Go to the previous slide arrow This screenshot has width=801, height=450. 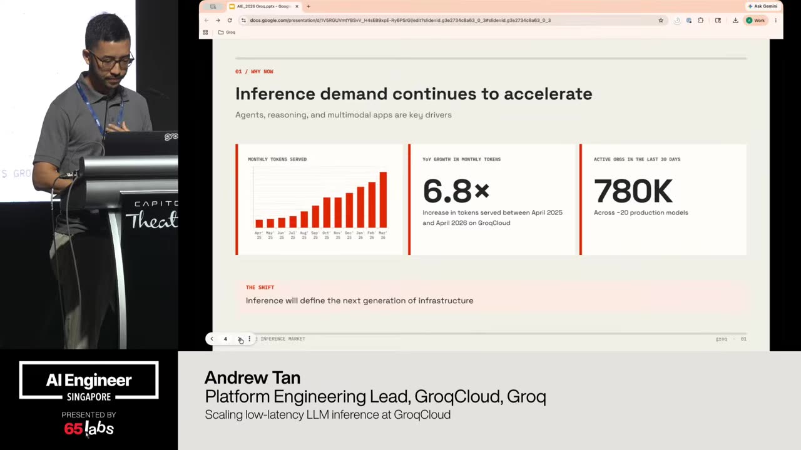click(212, 339)
